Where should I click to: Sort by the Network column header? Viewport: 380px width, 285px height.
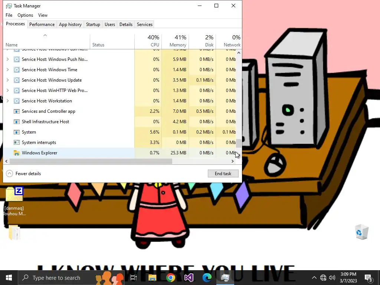(229, 41)
